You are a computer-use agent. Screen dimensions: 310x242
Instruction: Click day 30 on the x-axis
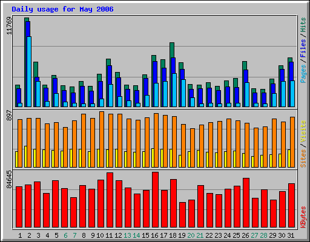(x=282, y=235)
